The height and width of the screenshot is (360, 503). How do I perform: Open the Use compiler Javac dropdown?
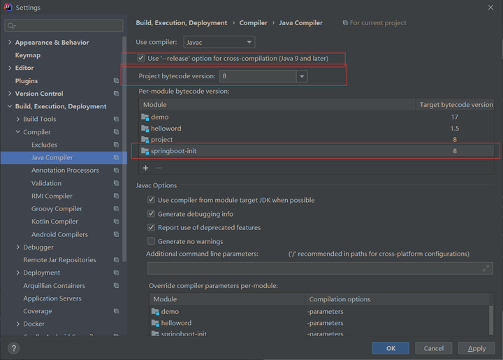(x=219, y=43)
